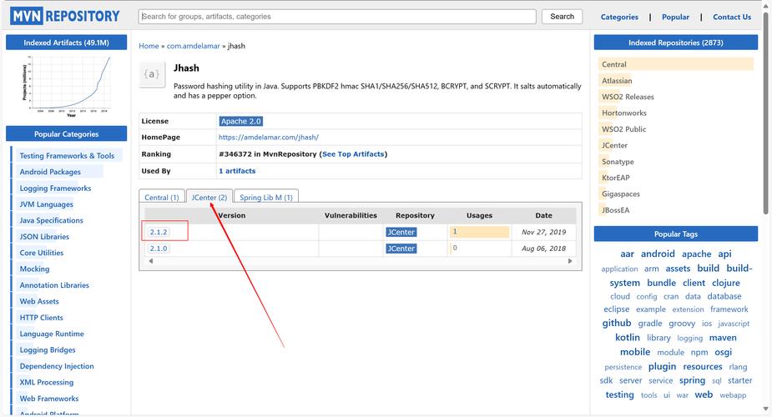
Task: Open the amdelamar.com/jhash homepage link
Action: (x=268, y=138)
